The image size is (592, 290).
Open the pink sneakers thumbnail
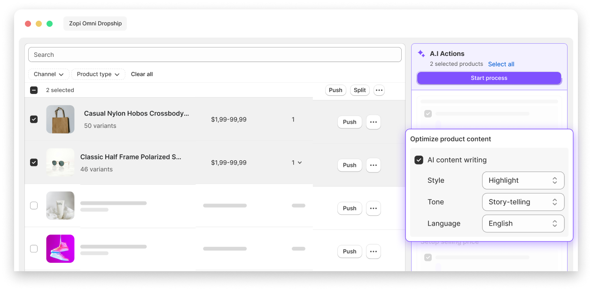(60, 249)
